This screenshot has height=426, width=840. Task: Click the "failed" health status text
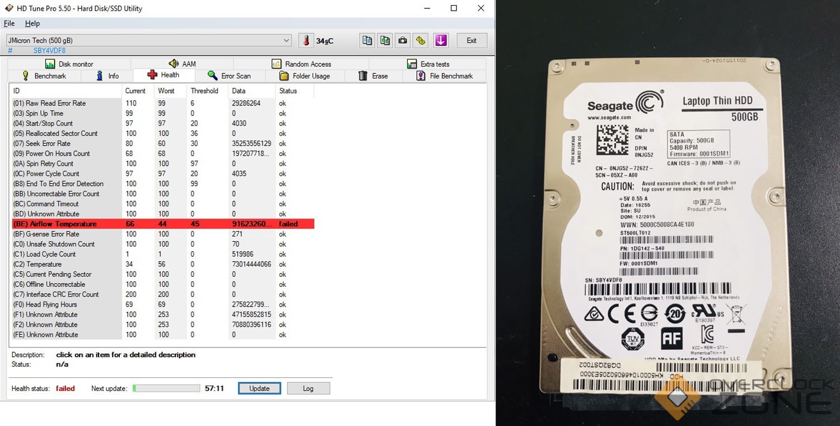pyautogui.click(x=65, y=388)
